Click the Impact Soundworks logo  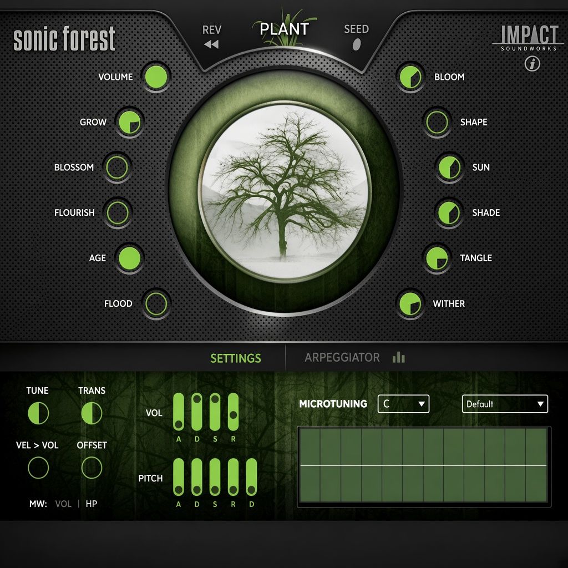tap(528, 38)
